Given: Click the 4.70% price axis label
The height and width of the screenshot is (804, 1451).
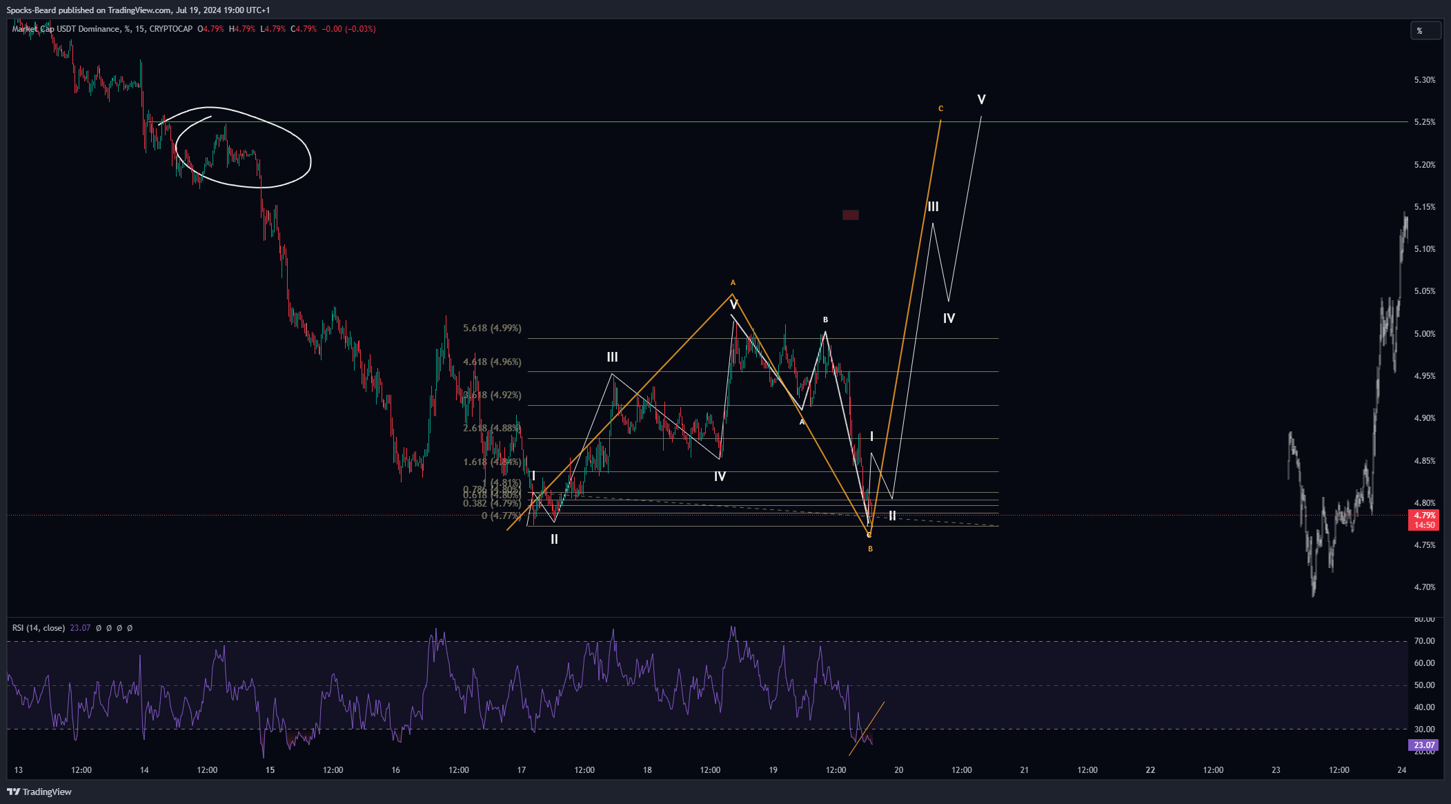Looking at the screenshot, I should [x=1424, y=587].
